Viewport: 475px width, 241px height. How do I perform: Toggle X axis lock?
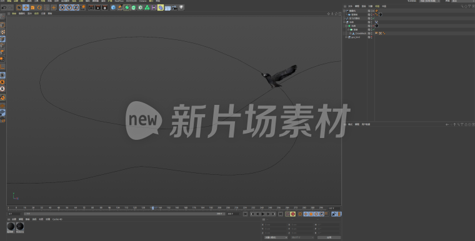point(62,7)
